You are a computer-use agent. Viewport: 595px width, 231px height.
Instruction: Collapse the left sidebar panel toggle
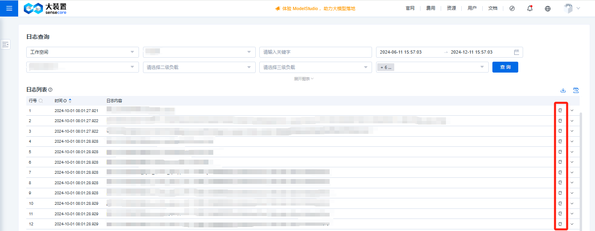click(x=5, y=45)
